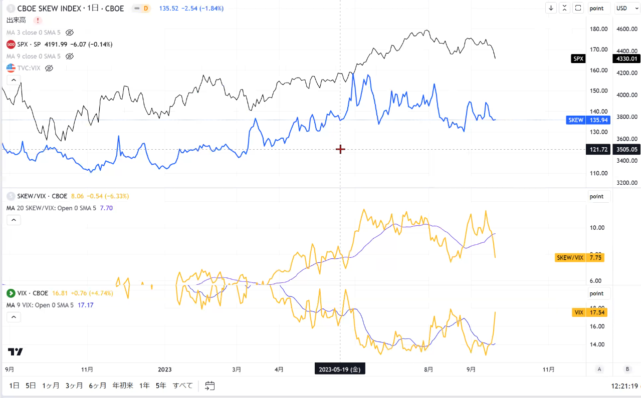Open the go-to-date calendar icon

point(210,385)
